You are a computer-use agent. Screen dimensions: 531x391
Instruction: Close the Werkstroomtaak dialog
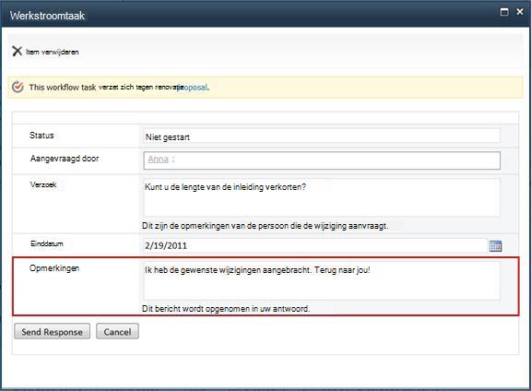520,12
